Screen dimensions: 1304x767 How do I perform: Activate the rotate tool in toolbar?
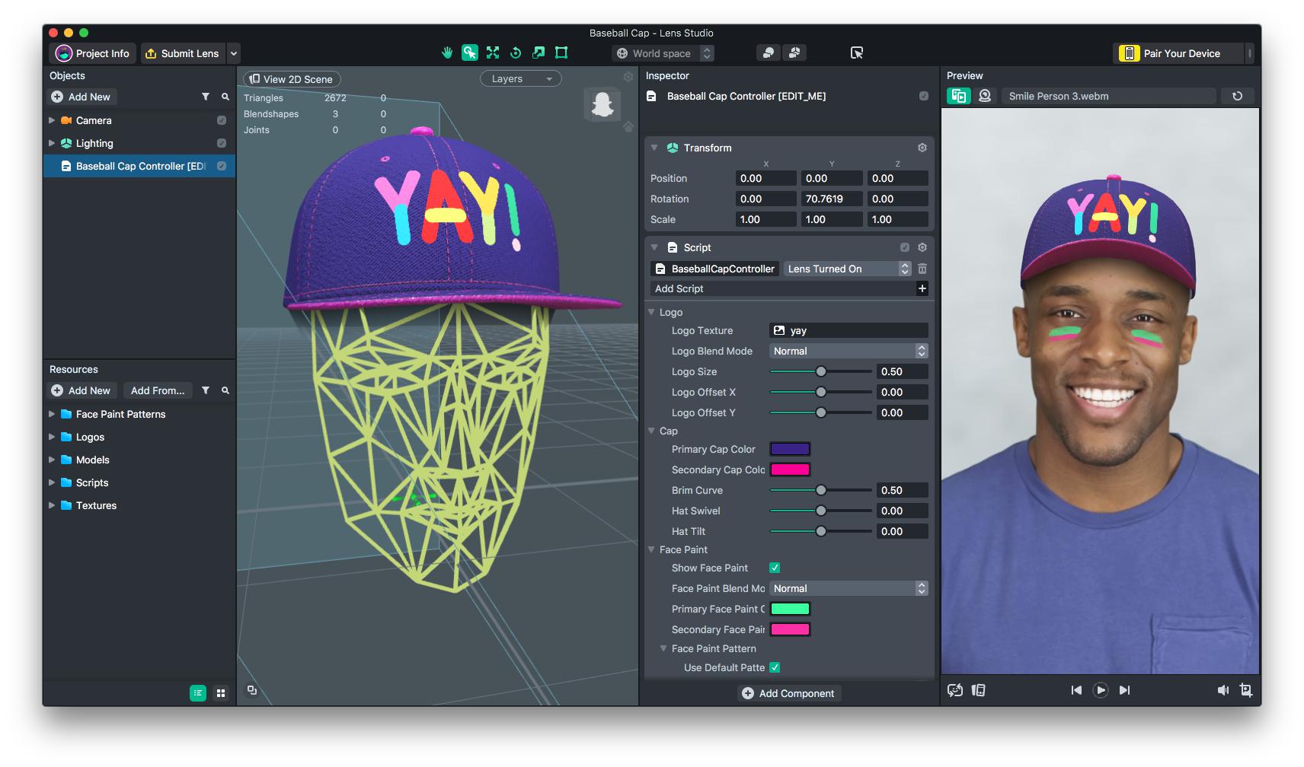516,53
